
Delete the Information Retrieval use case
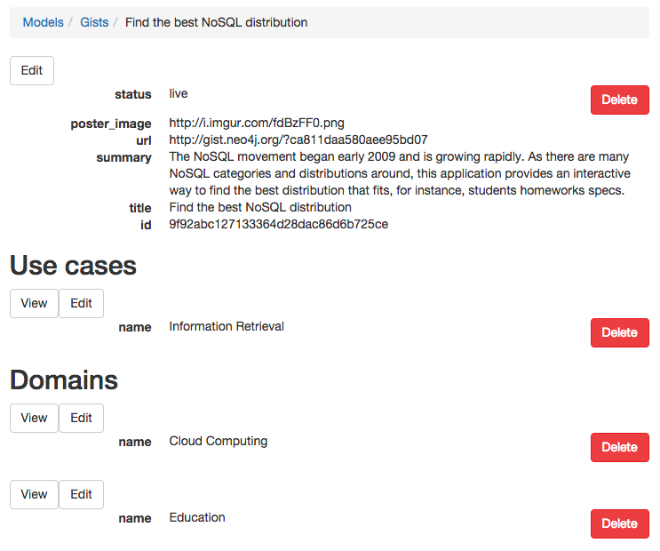pyautogui.click(x=620, y=332)
